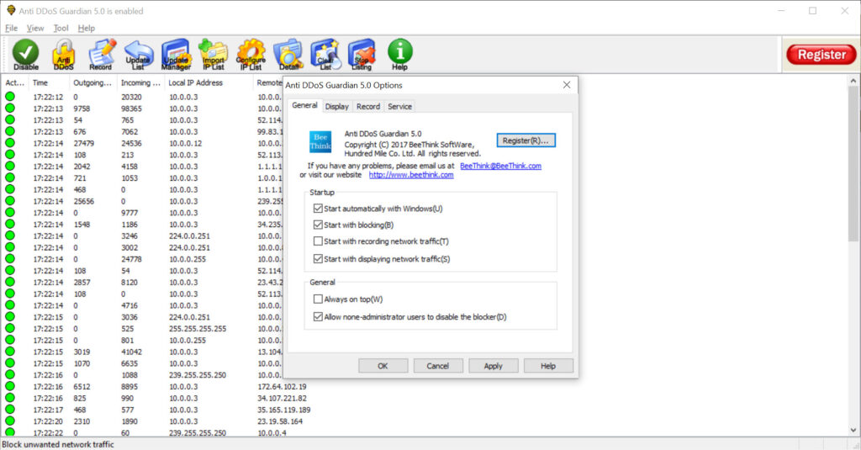The width and height of the screenshot is (861, 450).
Task: Open Configure IP List gear icon
Action: 251,55
